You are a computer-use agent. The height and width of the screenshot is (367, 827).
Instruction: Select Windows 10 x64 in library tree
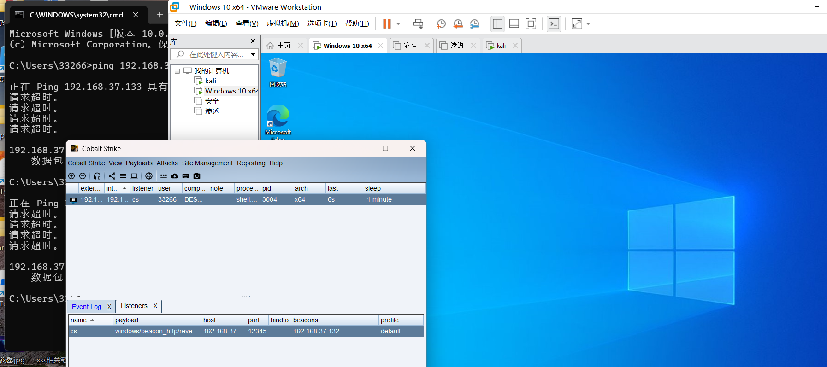[226, 91]
